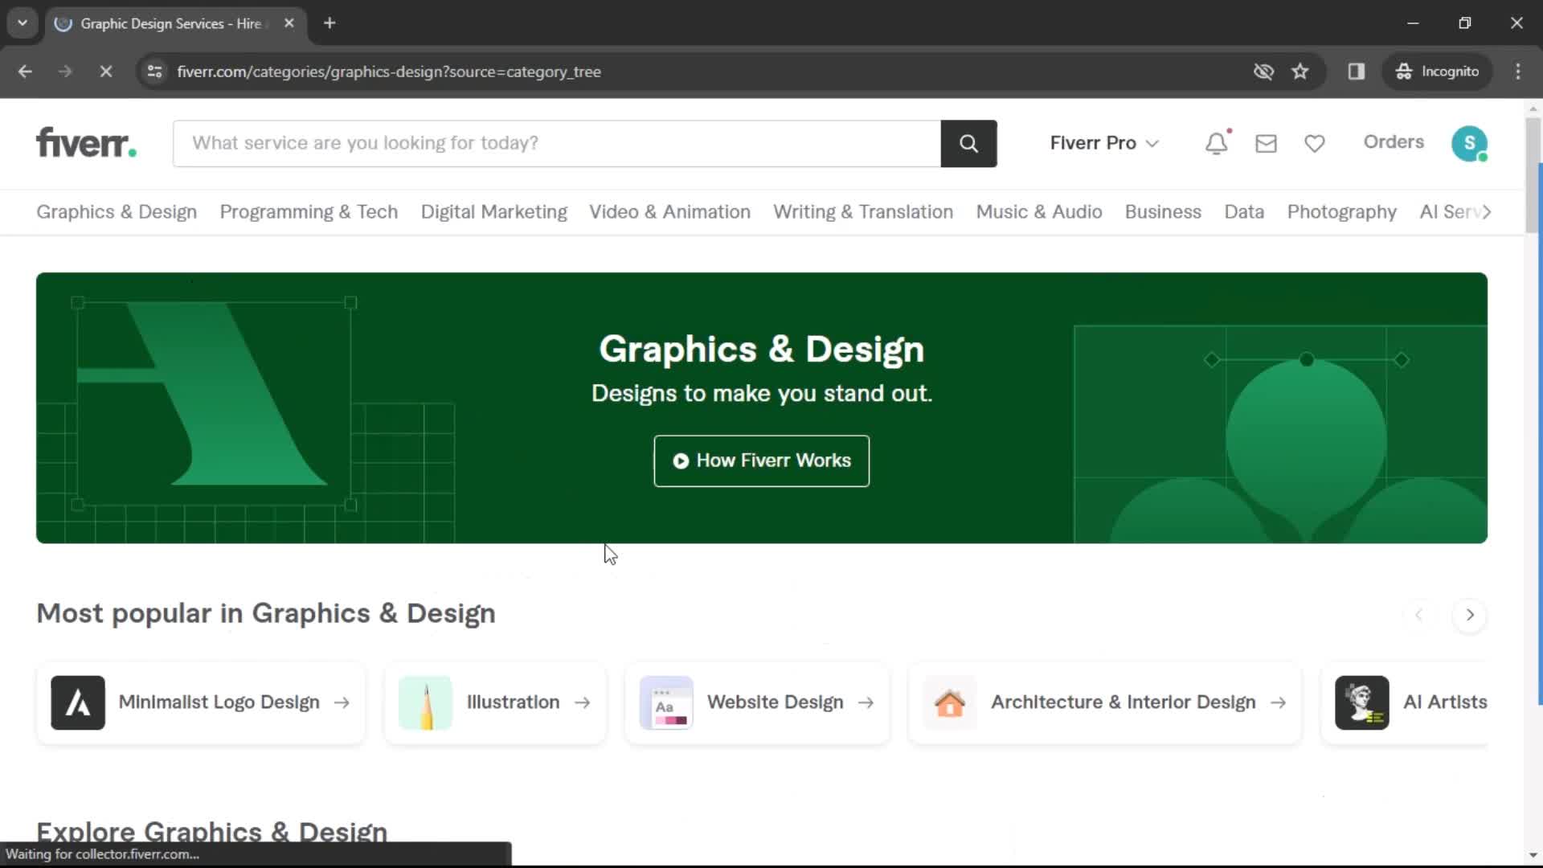Image resolution: width=1543 pixels, height=868 pixels.
Task: Open the profile avatar menu
Action: point(1469,144)
